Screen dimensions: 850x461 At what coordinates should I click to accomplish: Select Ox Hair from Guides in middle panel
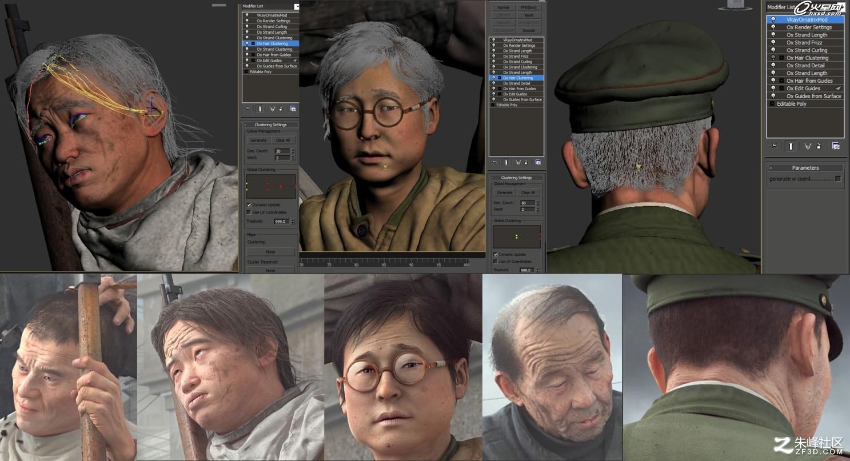click(x=520, y=89)
